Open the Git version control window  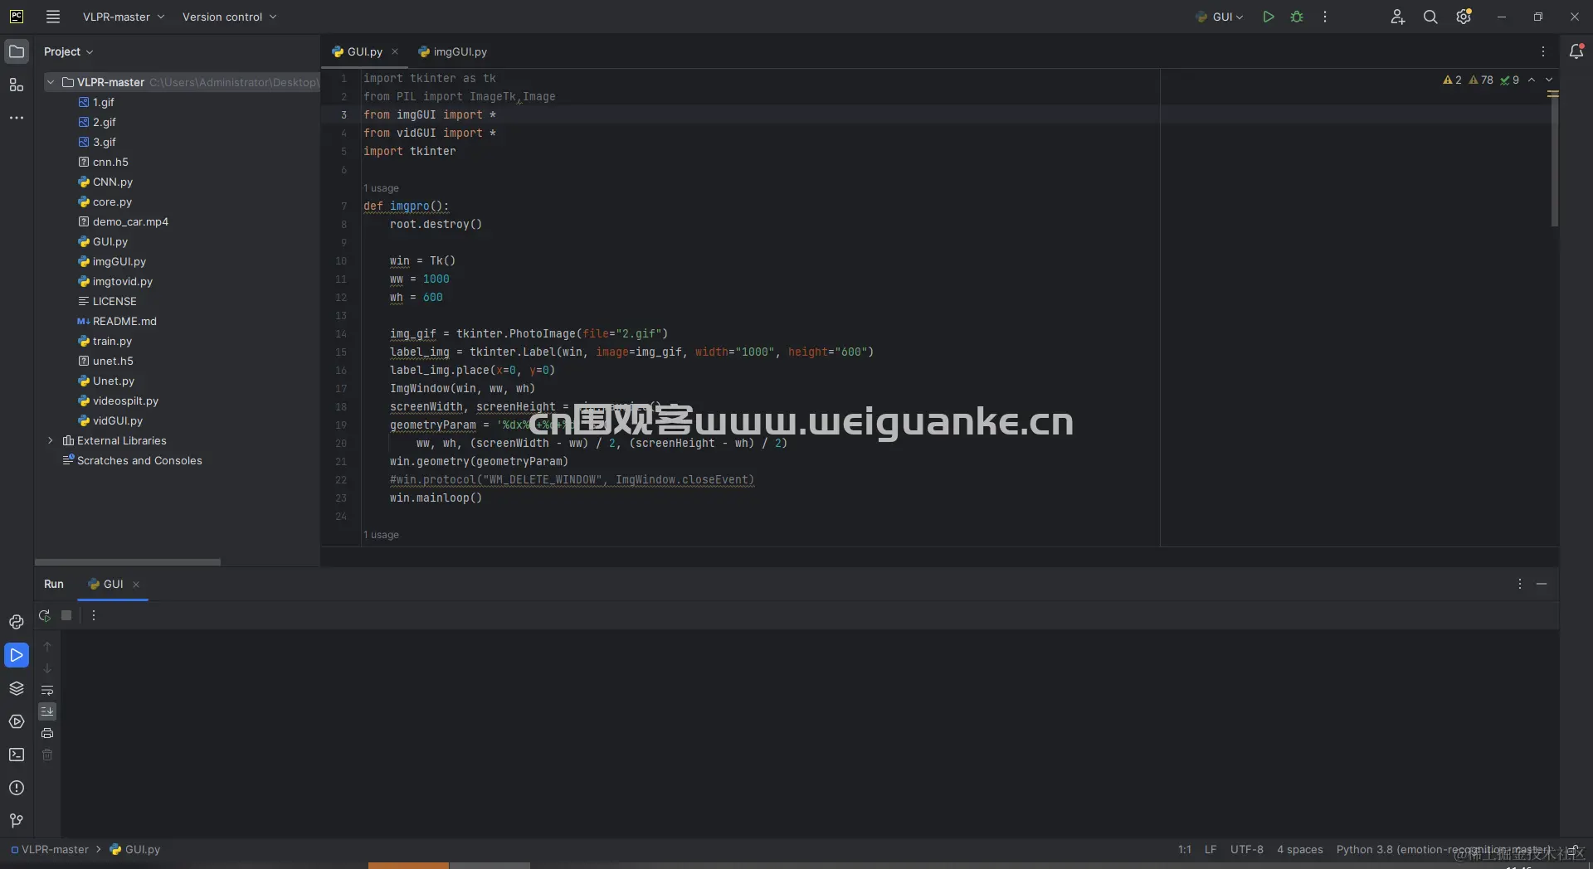(17, 821)
